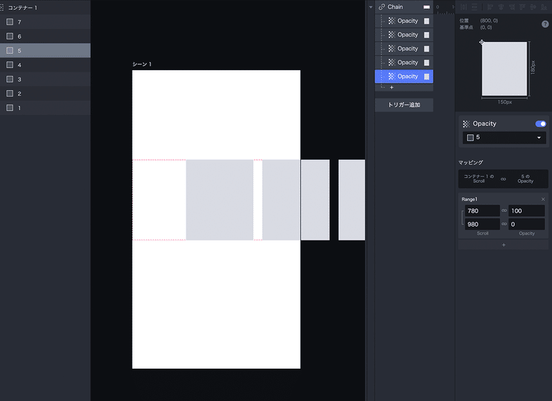This screenshot has height=401, width=552.
Task: Click the layer icon beside layer 3
Action: click(x=10, y=79)
